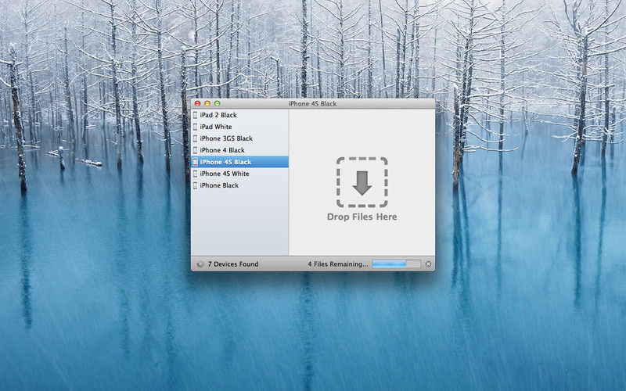Click the Drop Files Here label
Image resolution: width=626 pixels, height=391 pixels.
click(x=362, y=217)
